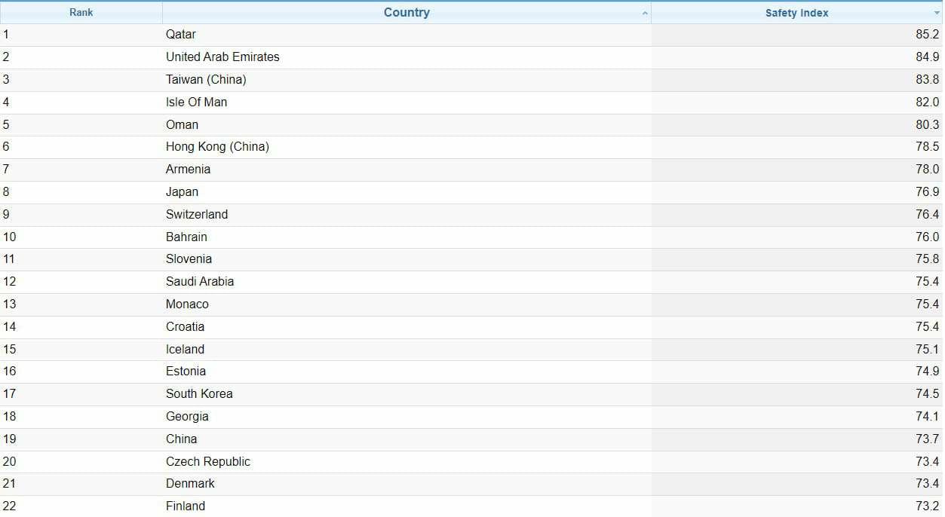The width and height of the screenshot is (945, 517).
Task: Click Denmark's 73.4 index value
Action: pyautogui.click(x=928, y=484)
